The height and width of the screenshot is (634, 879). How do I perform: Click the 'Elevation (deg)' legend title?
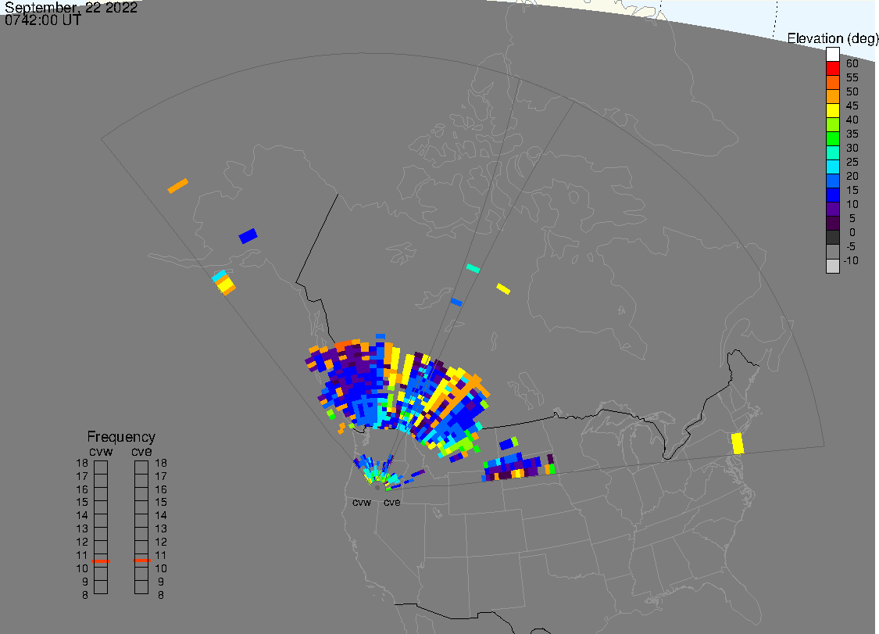click(x=832, y=38)
